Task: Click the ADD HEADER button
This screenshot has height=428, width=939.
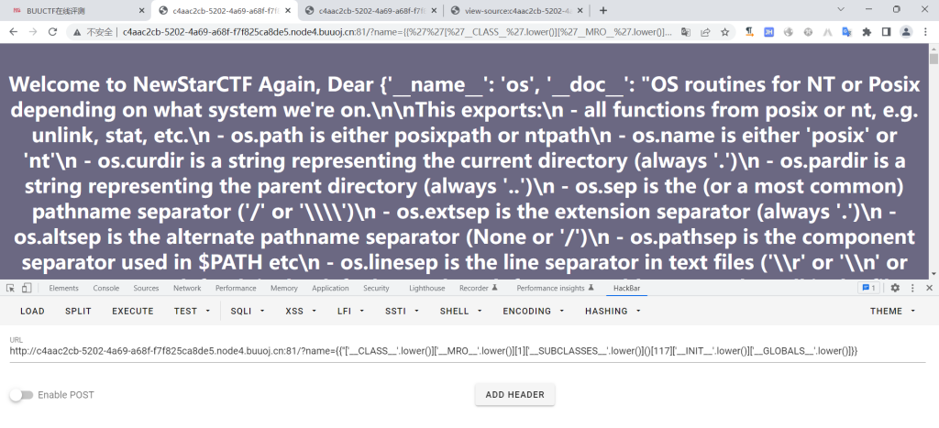Action: pos(514,395)
